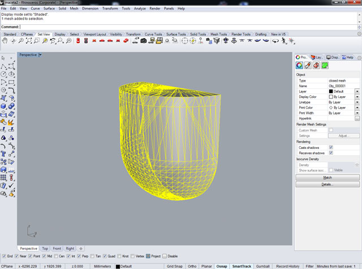
Task: Toggle the Near osnap checkbox
Action: coord(16,256)
